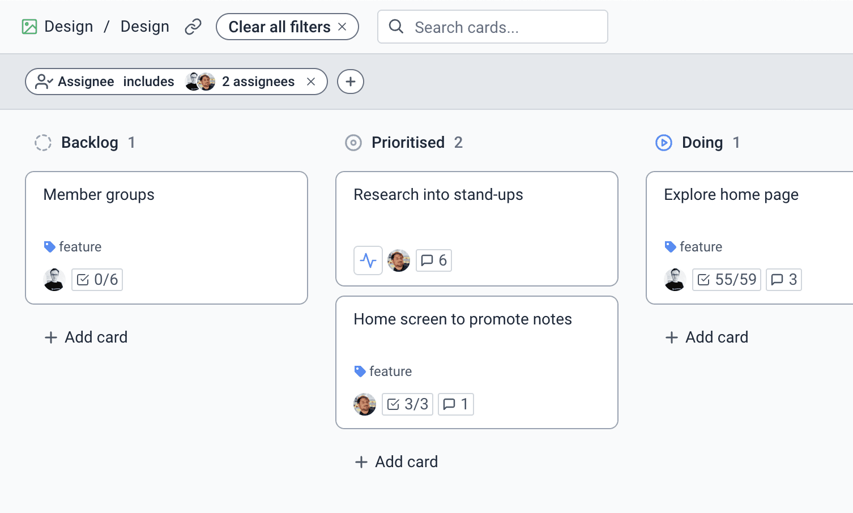The width and height of the screenshot is (853, 513).
Task: Open the 2 assignees selector in filter
Action: (240, 82)
